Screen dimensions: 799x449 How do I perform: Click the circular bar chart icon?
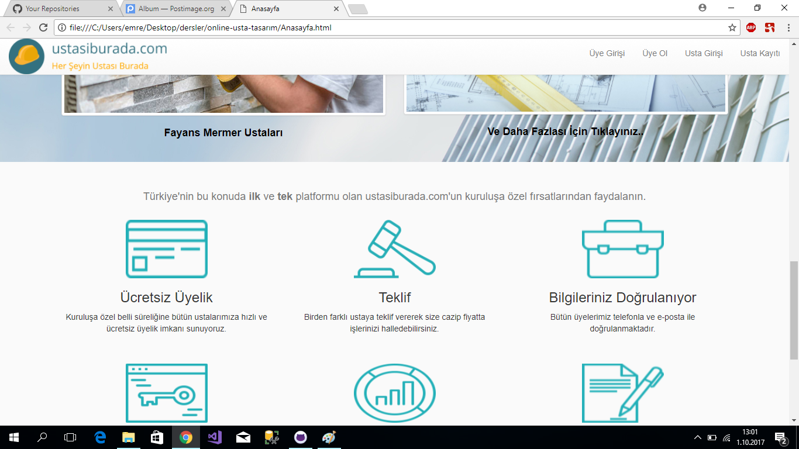pos(394,393)
